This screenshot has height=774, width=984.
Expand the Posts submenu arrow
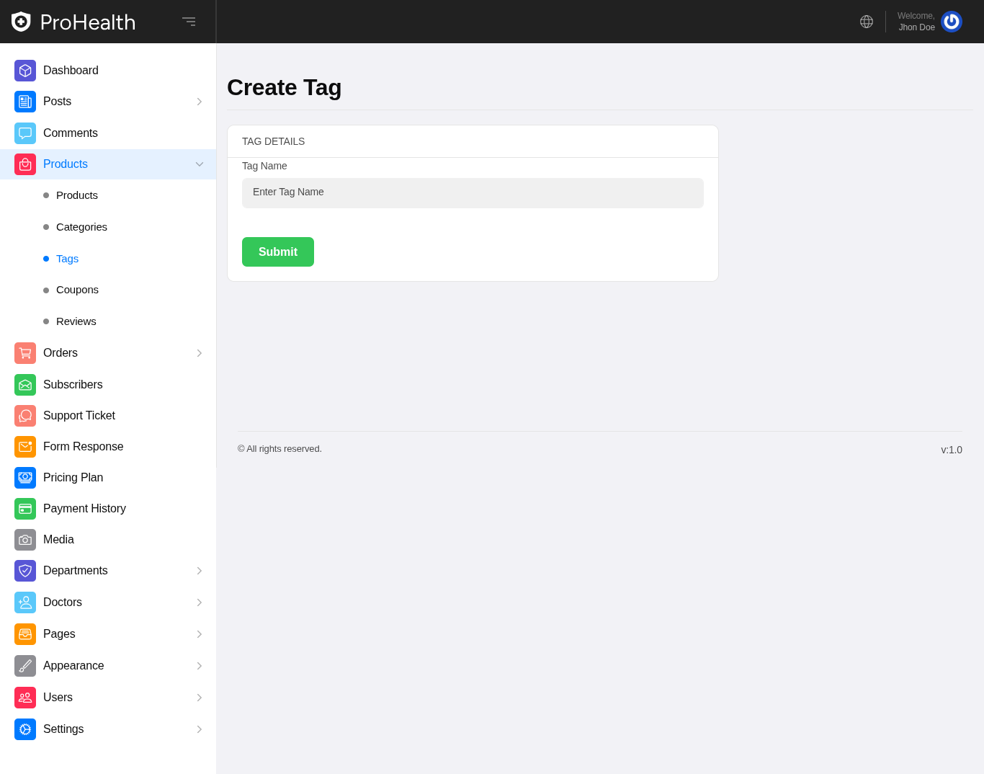coord(200,102)
